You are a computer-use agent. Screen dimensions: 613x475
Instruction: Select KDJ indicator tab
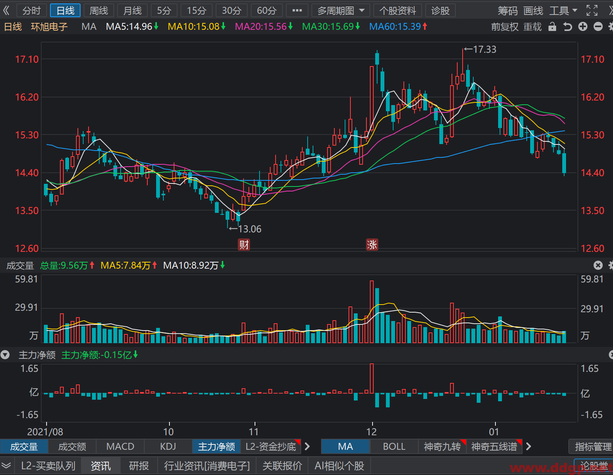pos(168,446)
